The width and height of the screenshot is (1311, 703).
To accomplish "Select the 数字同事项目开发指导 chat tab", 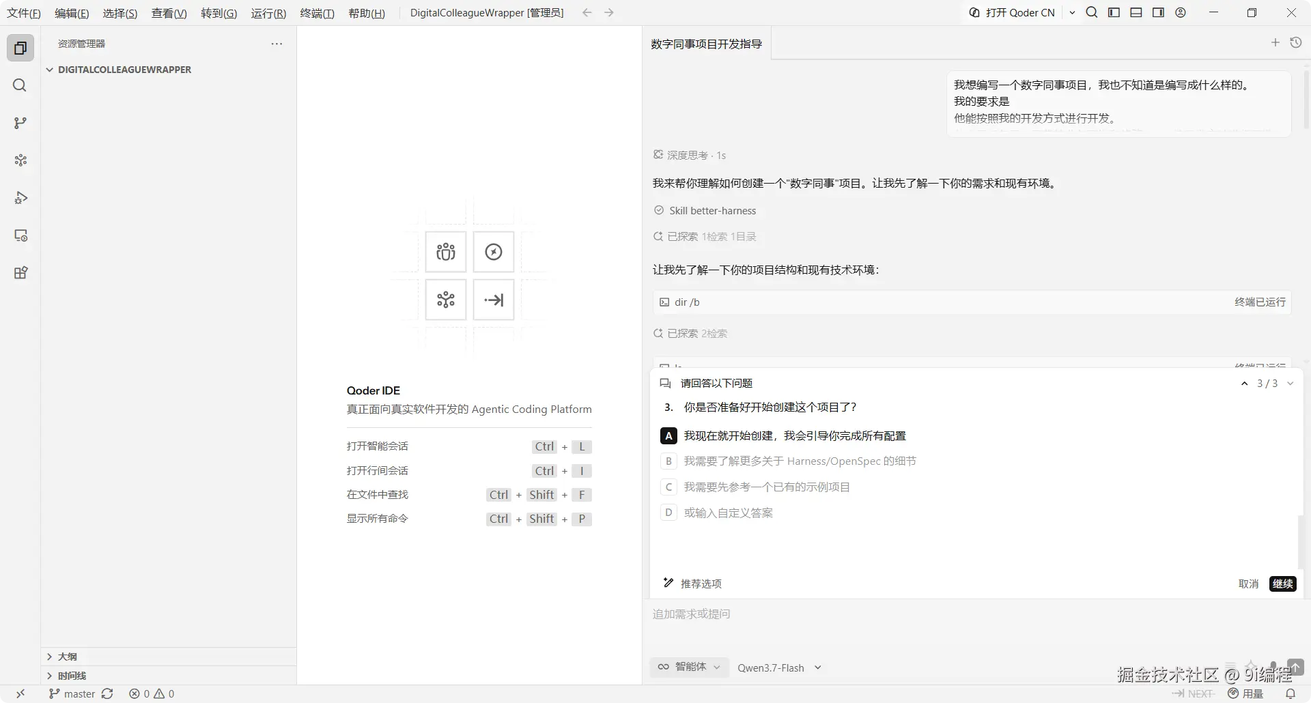I will (x=707, y=44).
